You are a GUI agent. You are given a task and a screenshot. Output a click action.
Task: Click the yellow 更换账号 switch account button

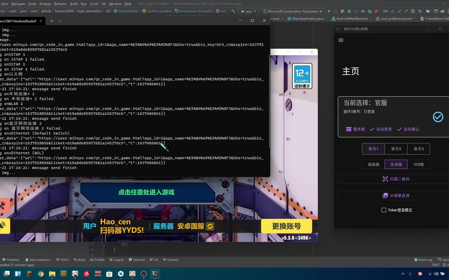click(x=286, y=226)
